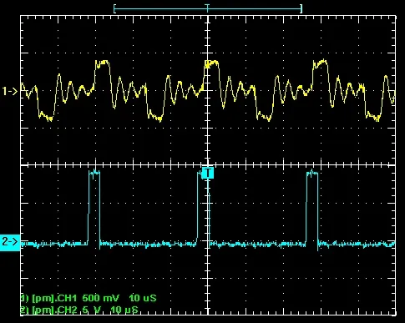
Task: Select the channel 1 ground marker
Action: click(10, 91)
